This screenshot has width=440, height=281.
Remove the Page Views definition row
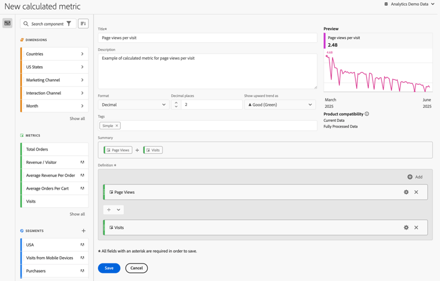(x=417, y=192)
